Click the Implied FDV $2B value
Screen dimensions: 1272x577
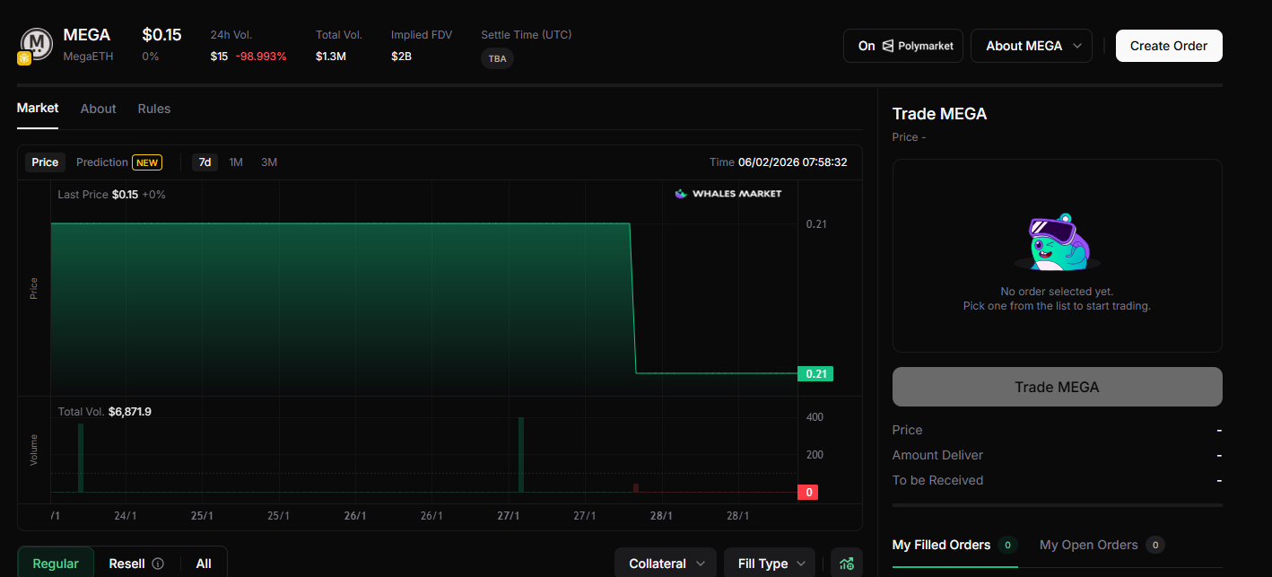401,57
